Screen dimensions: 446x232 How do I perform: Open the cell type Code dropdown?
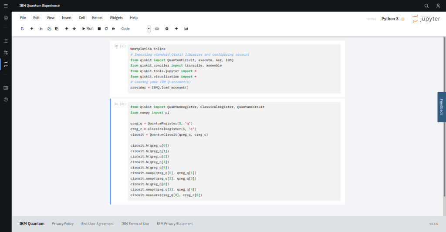(x=135, y=29)
